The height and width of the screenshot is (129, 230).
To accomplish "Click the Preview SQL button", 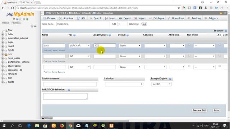I will (x=199, y=111).
